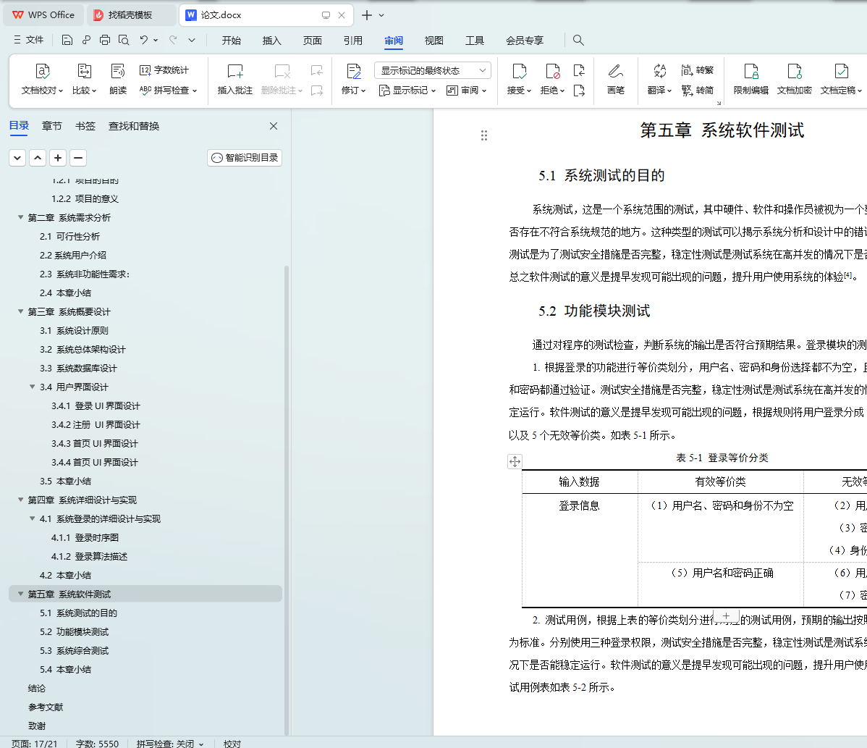
Task: Click Reject changes (拒绝) icon
Action: point(552,79)
